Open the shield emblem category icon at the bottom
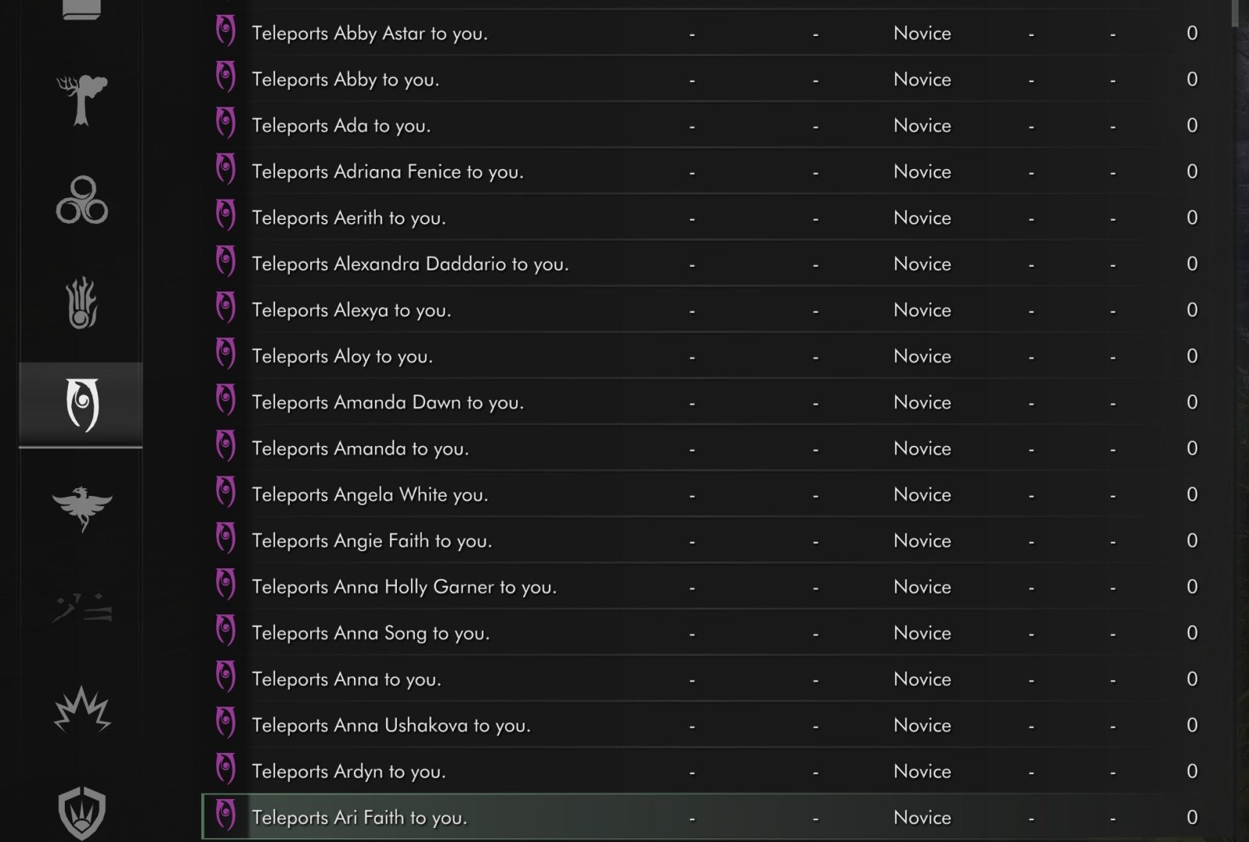Viewport: 1249px width, 842px height. (81, 812)
